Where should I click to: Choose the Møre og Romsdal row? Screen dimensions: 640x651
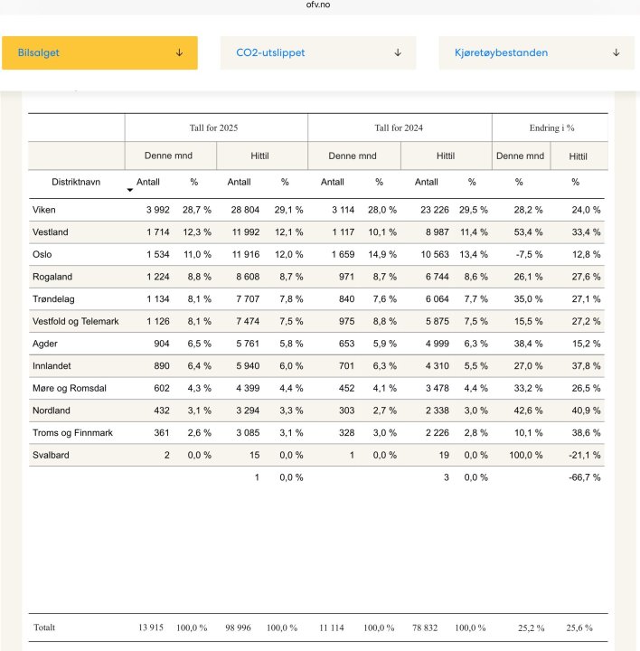coord(69,388)
